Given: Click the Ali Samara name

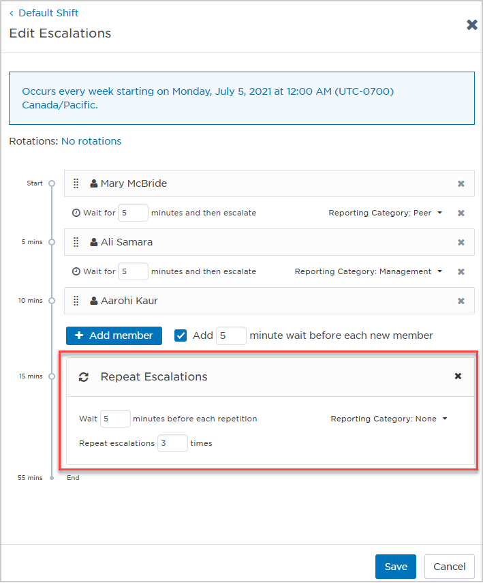Looking at the screenshot, I should [x=127, y=243].
